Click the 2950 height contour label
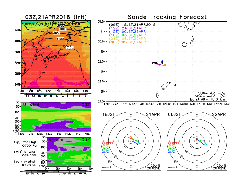The image size is (242, 187). click(x=61, y=26)
